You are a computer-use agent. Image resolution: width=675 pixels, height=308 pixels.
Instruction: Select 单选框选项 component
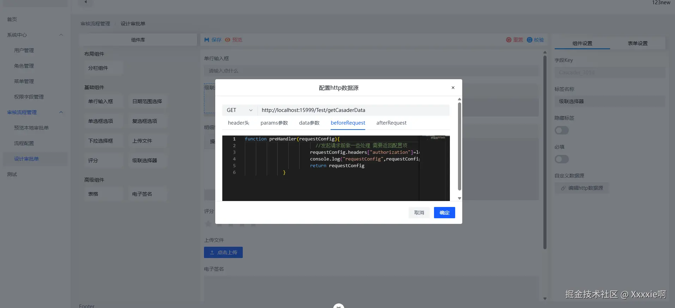[103, 121]
